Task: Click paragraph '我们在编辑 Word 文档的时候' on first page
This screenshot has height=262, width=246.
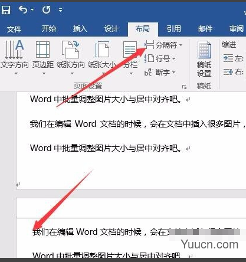Action: click(86, 124)
